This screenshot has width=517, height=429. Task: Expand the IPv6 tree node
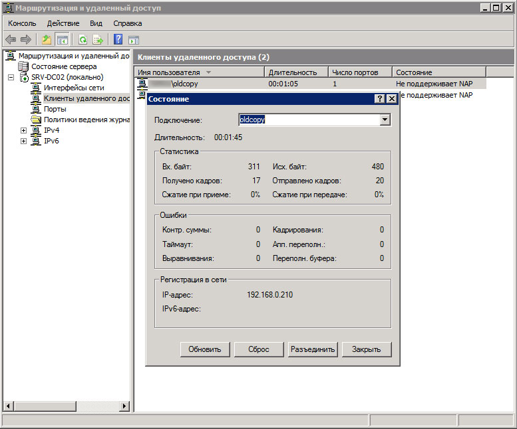click(x=24, y=141)
